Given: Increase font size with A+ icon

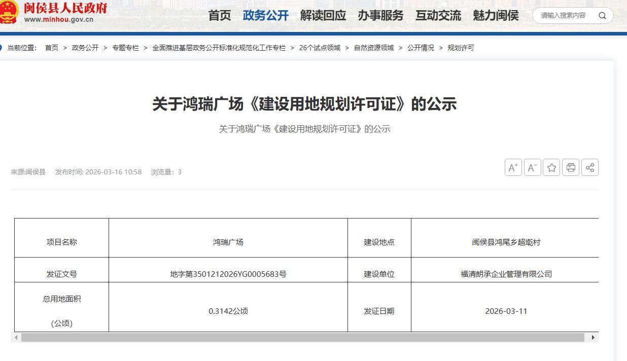Looking at the screenshot, I should click(x=513, y=167).
